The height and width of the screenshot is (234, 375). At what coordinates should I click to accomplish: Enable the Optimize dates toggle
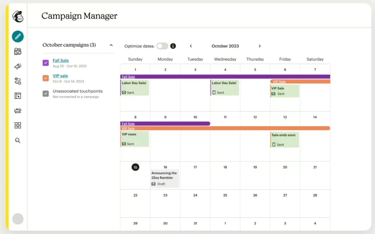tap(162, 46)
